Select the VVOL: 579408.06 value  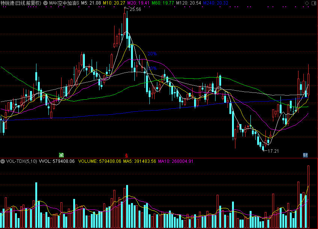[x=57, y=161]
